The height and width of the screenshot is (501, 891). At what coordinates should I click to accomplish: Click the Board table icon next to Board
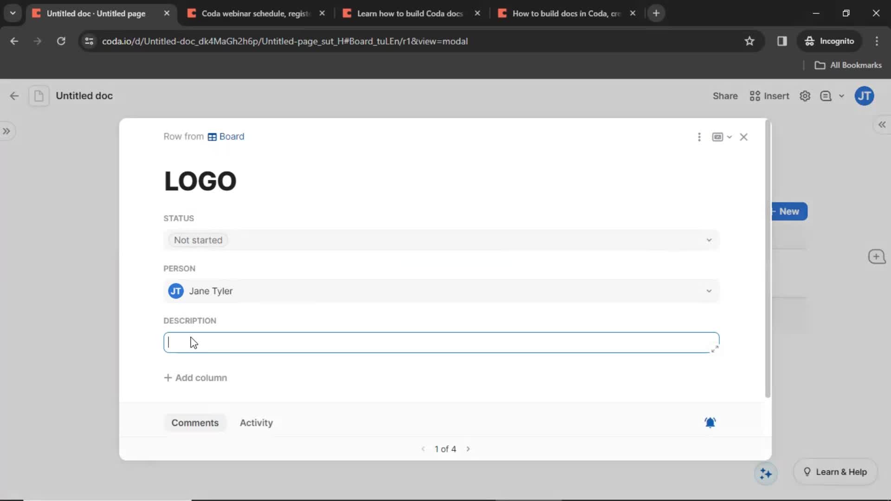[212, 136]
